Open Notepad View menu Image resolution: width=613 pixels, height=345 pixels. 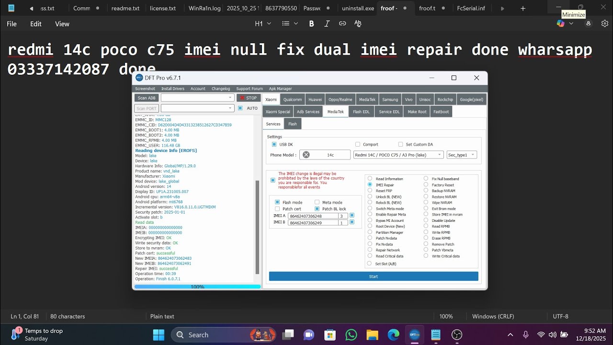(x=62, y=23)
